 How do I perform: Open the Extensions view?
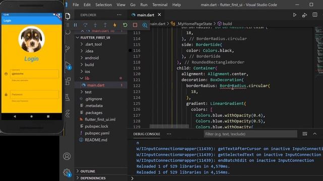(x=68, y=81)
